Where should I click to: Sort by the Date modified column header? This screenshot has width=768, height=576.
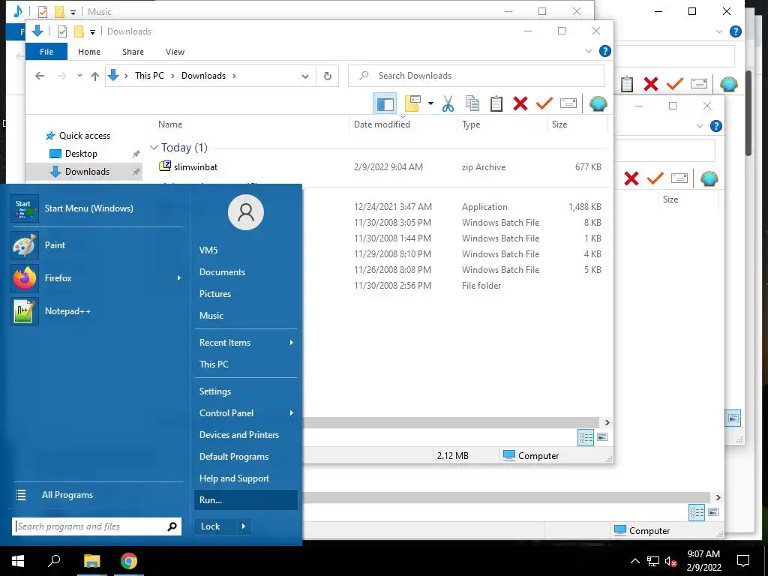click(382, 124)
